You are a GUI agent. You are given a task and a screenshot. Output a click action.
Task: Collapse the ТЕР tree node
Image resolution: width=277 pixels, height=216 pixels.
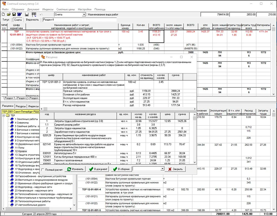coord(4,115)
